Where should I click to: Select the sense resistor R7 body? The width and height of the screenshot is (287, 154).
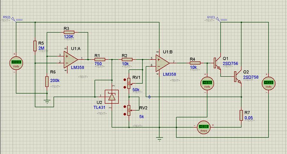click(241, 115)
